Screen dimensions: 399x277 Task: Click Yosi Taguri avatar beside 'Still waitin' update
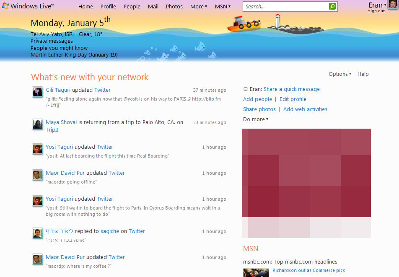(37, 201)
